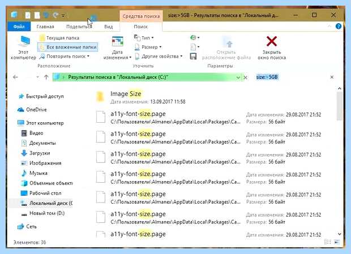Screen dimensions: 351x254
Task: Open the Видео folder in sidebar
Action: click(32, 133)
